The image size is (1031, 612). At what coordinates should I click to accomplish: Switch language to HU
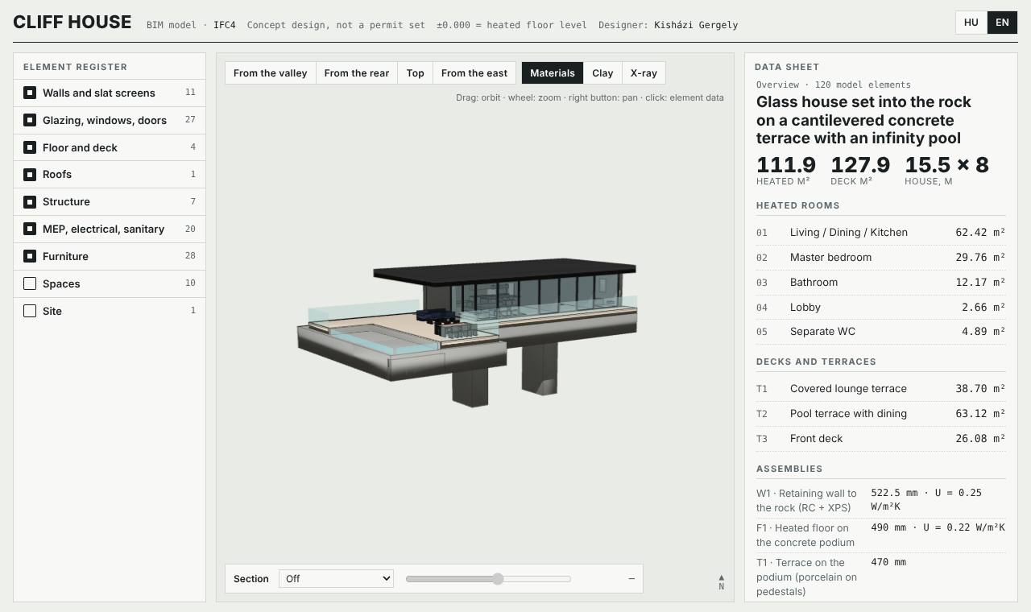[x=971, y=23]
